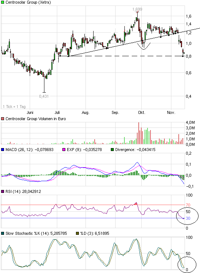The width and height of the screenshot is (200, 273).
Task: Click the low price label 0,431
Action: click(44, 96)
